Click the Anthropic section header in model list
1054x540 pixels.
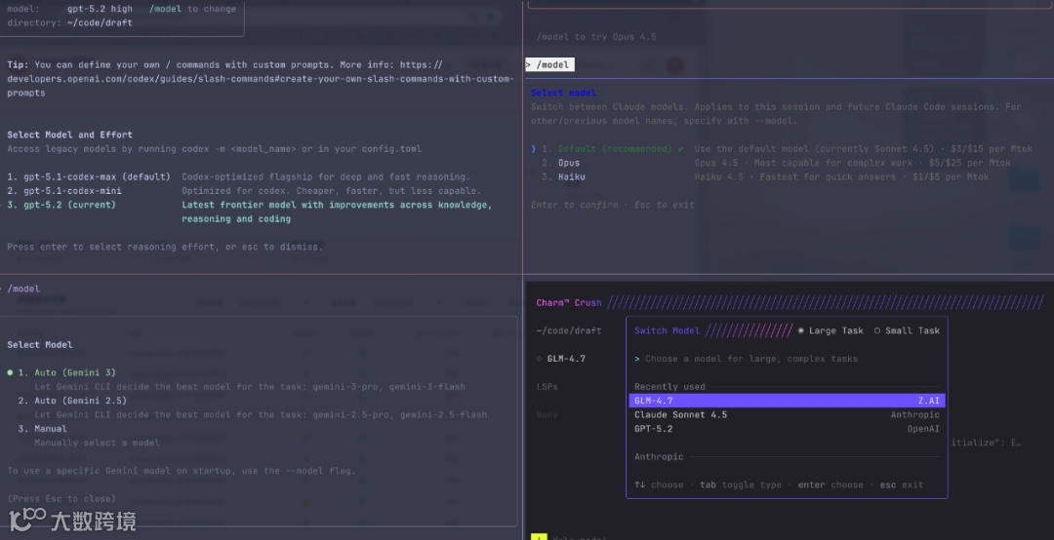tap(659, 457)
